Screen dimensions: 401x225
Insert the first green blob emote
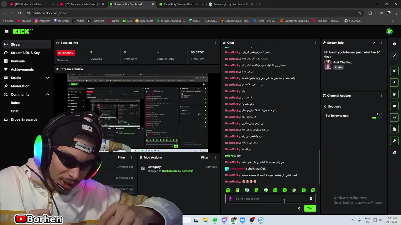[228, 190]
